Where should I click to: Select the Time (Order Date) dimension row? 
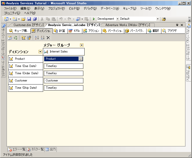[x=26, y=73]
